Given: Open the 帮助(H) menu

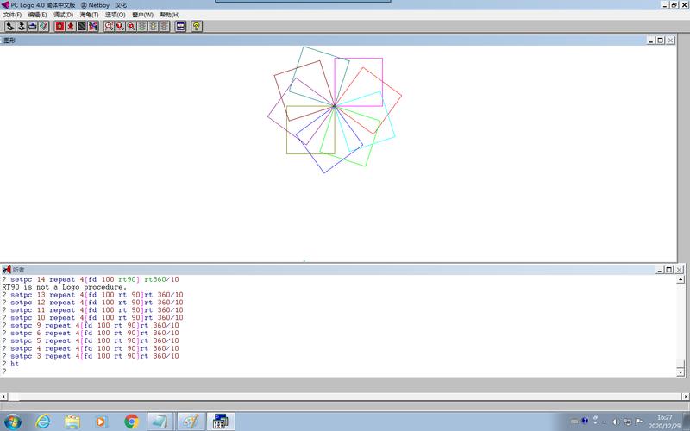Looking at the screenshot, I should [169, 15].
